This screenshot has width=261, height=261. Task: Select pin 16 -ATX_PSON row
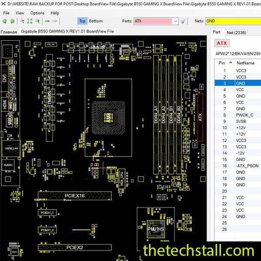click(238, 166)
